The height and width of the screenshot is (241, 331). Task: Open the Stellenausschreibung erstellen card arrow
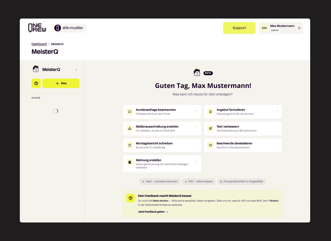(196, 127)
